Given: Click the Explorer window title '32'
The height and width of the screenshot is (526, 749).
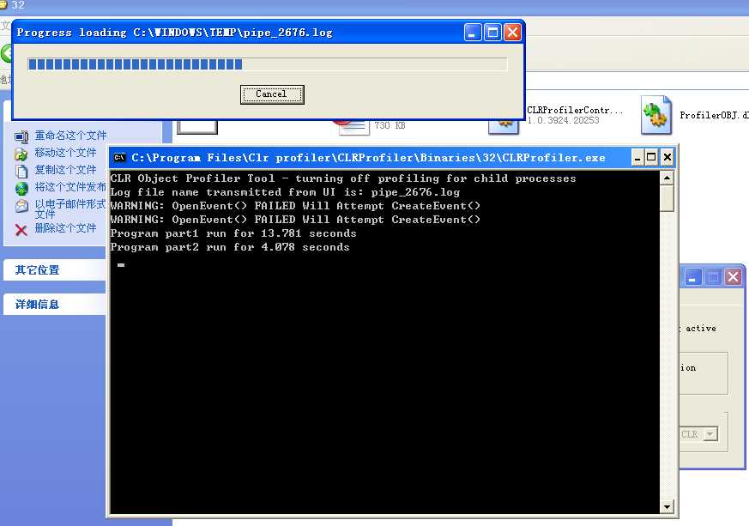Looking at the screenshot, I should (x=18, y=5).
